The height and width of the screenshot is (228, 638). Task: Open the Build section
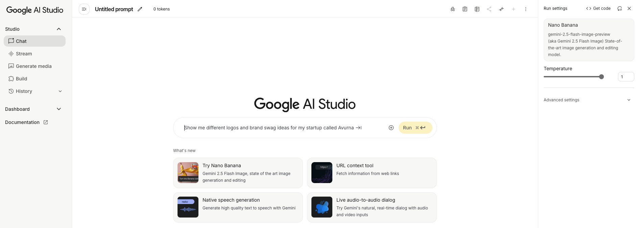[x=21, y=78]
